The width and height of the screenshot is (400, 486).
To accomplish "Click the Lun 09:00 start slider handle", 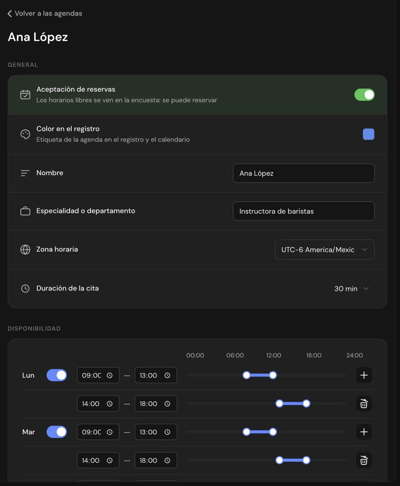I will pos(246,375).
